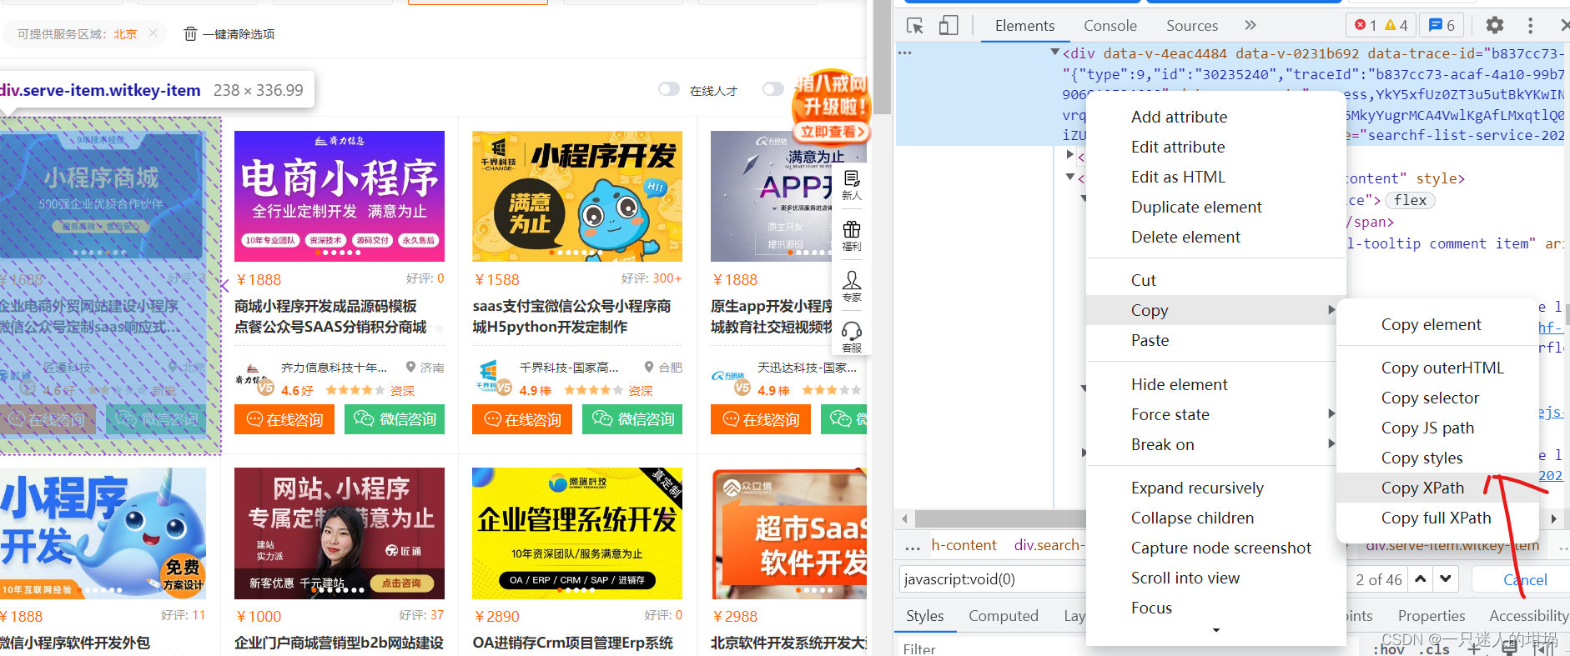Click the blue issues count badge
The height and width of the screenshot is (656, 1570).
tap(1442, 25)
